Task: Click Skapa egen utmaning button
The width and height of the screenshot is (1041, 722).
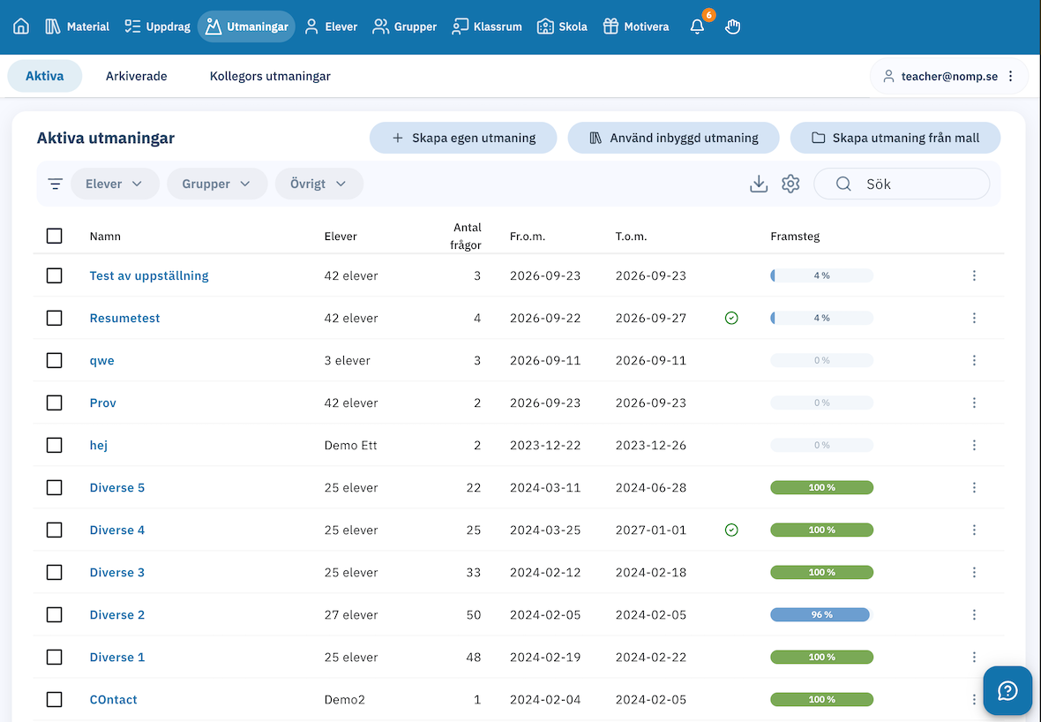Action: [463, 139]
